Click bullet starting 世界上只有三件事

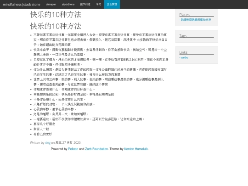[99, 82]
